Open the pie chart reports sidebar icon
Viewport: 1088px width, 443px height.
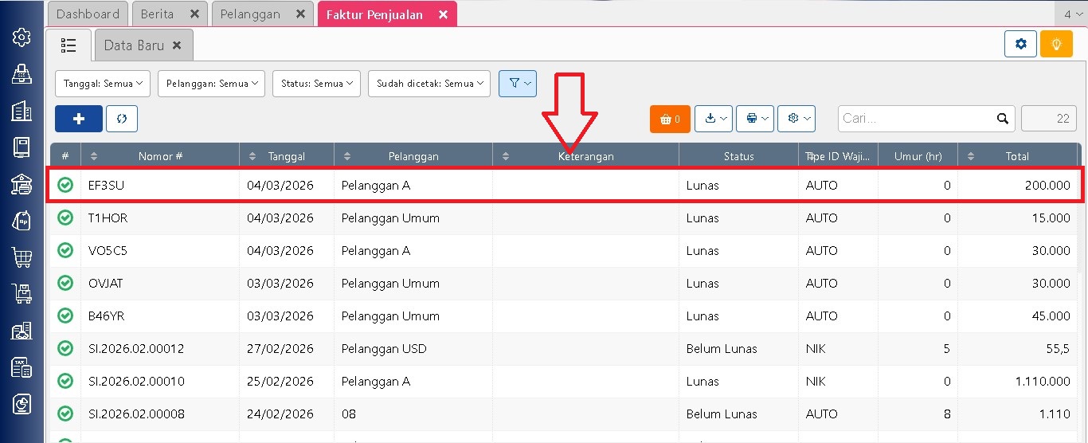(x=22, y=405)
